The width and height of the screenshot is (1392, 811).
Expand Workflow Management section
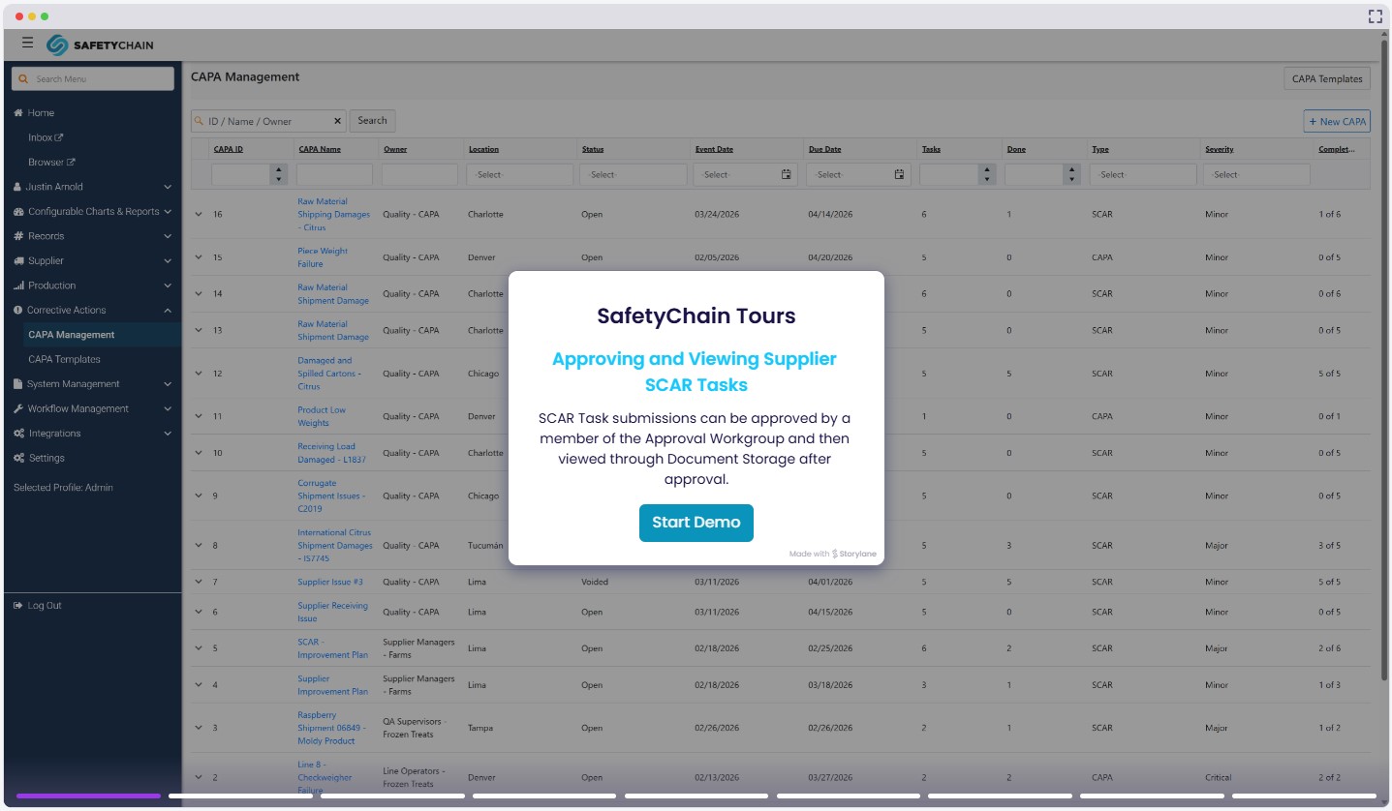92,409
